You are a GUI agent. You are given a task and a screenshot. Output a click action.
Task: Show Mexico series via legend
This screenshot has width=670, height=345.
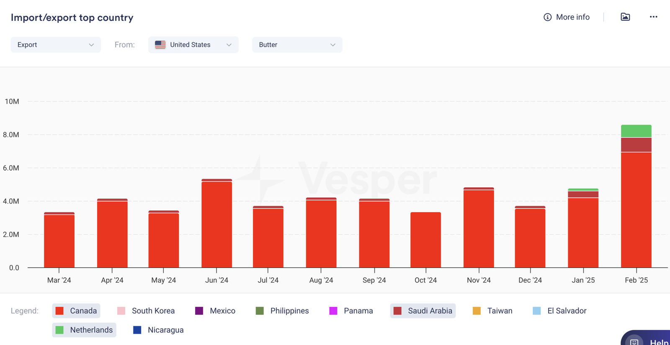pyautogui.click(x=215, y=311)
